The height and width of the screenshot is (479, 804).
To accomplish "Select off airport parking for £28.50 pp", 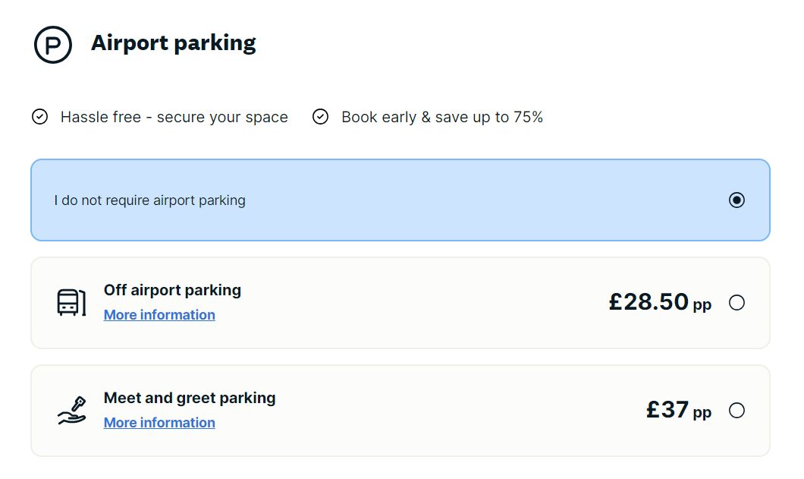I will coord(736,302).
